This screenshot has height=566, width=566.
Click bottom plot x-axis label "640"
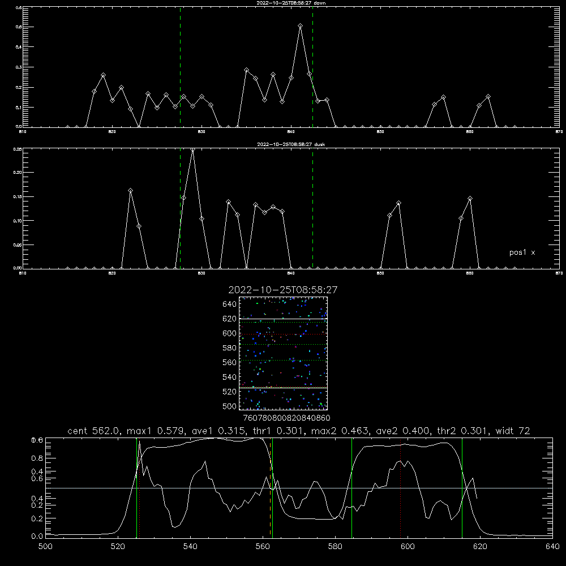click(x=552, y=547)
